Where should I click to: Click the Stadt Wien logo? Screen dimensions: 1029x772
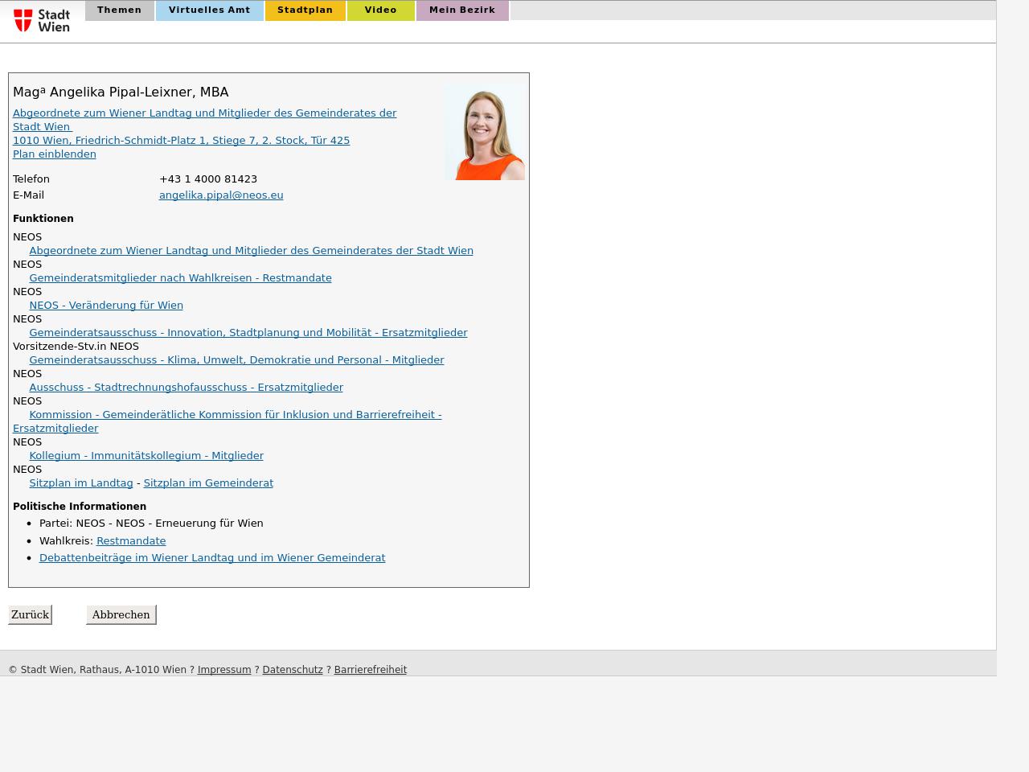tap(42, 20)
